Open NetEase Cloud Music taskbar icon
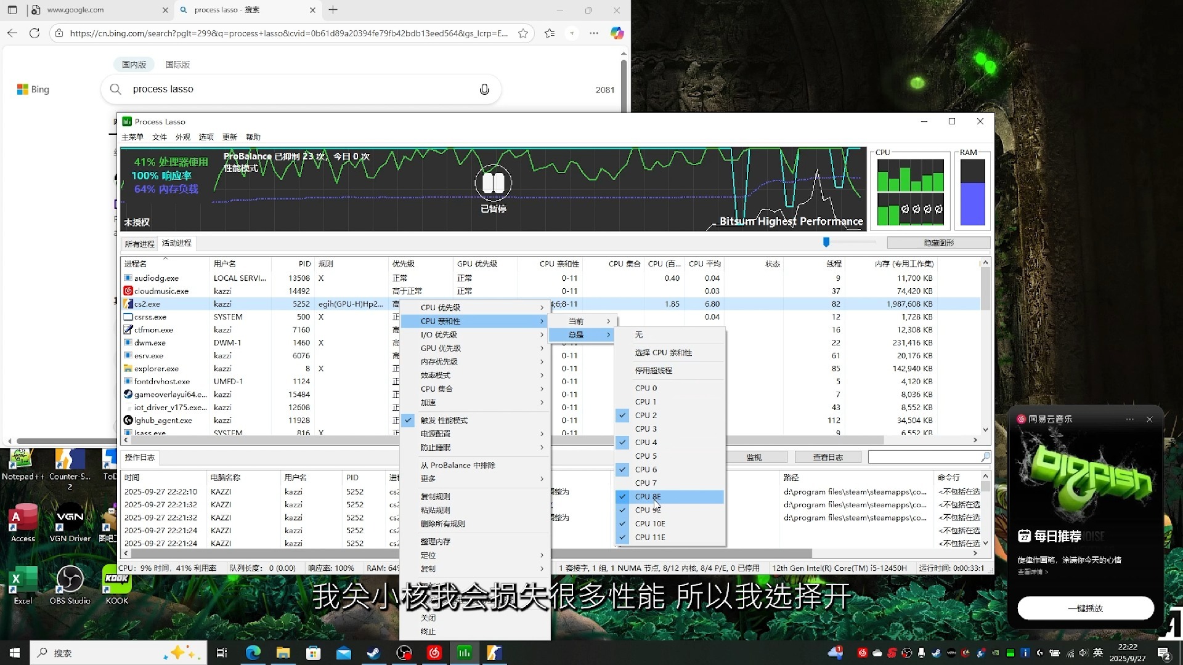This screenshot has width=1183, height=665. click(434, 653)
